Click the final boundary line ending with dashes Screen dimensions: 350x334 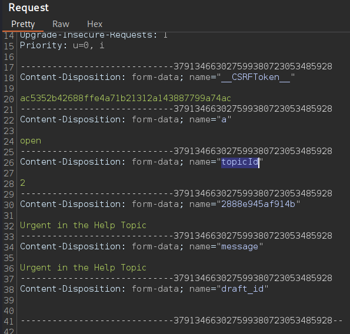(182, 320)
